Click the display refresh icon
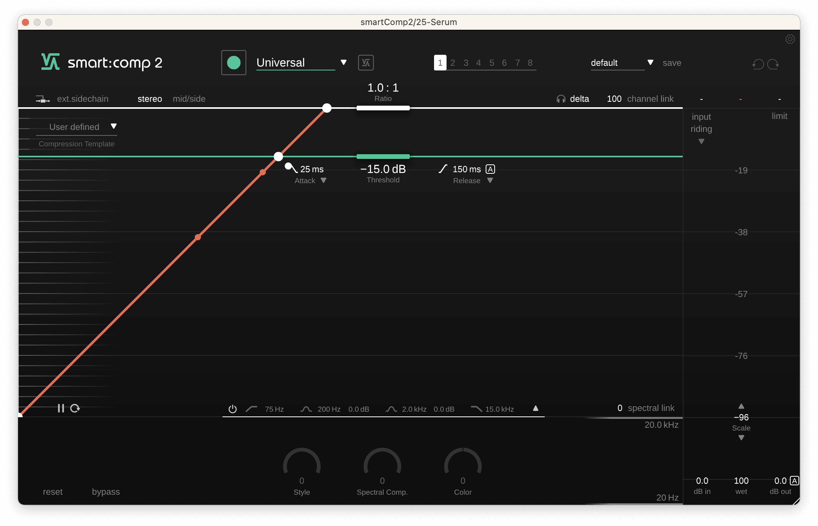This screenshot has height=526, width=818. click(x=75, y=408)
